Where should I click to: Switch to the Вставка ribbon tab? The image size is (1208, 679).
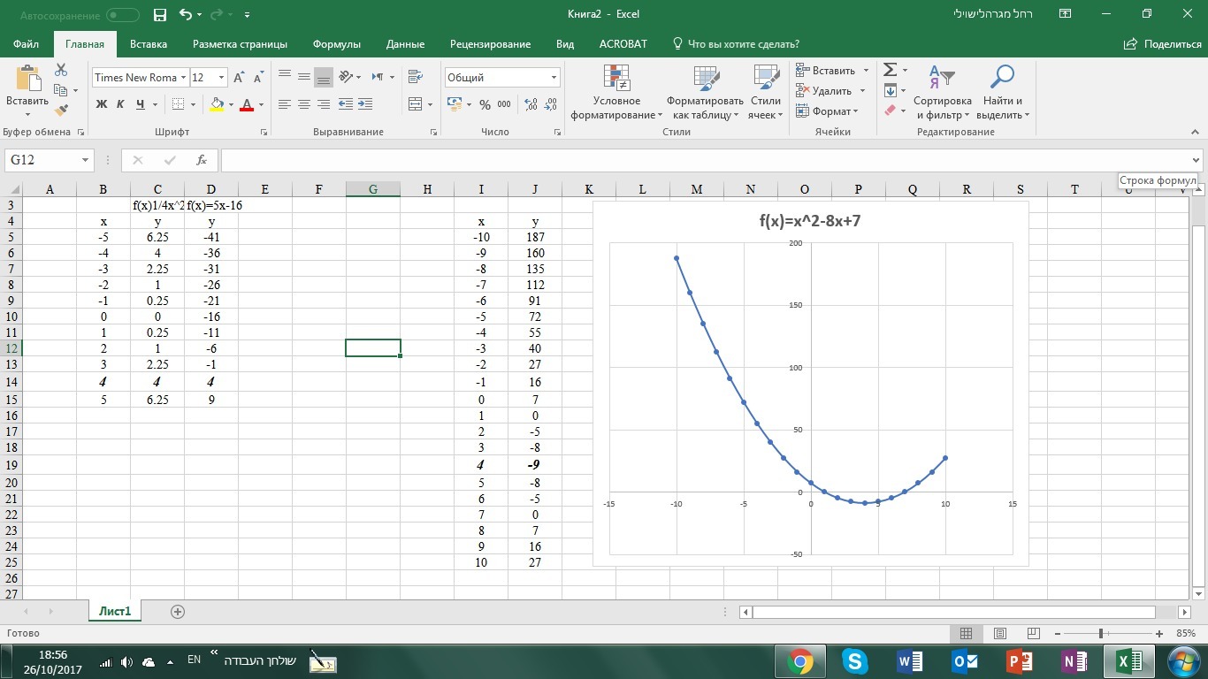(149, 44)
